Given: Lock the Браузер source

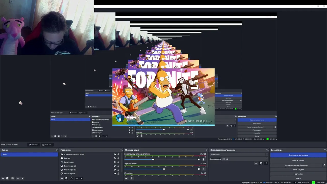Looking at the screenshot, I should pyautogui.click(x=118, y=158).
